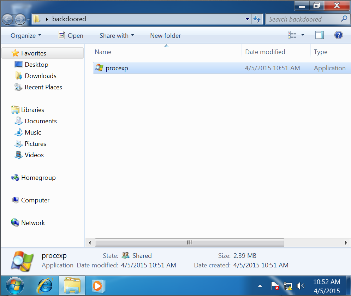Expand the address bar history dropdown
The height and width of the screenshot is (296, 351).
tap(247, 19)
